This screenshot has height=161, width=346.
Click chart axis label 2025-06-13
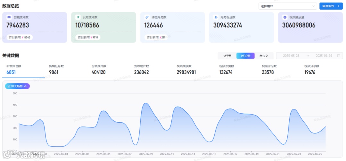coord(188,154)
